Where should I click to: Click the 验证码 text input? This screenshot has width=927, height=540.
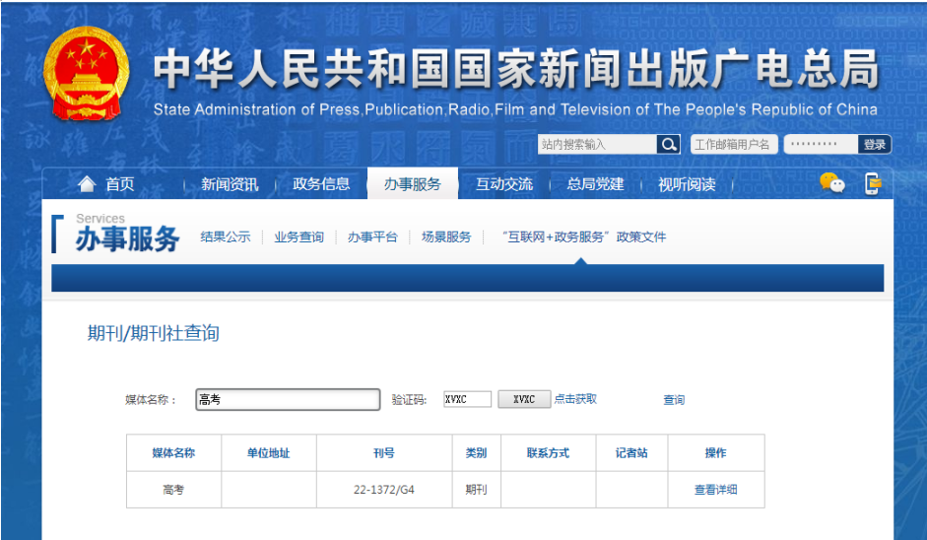click(468, 399)
